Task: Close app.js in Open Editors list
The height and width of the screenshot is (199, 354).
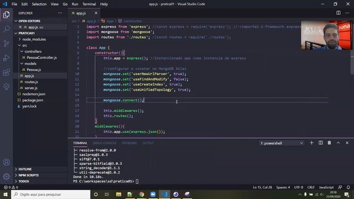Action: (x=20, y=27)
